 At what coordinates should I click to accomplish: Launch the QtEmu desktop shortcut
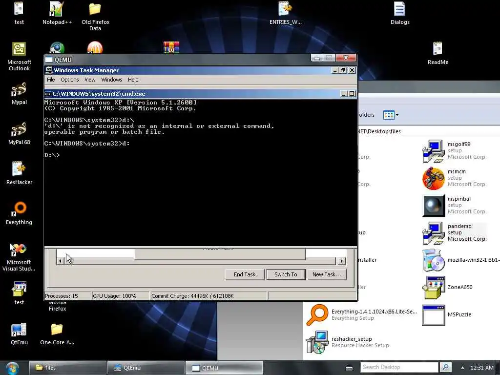click(x=19, y=333)
